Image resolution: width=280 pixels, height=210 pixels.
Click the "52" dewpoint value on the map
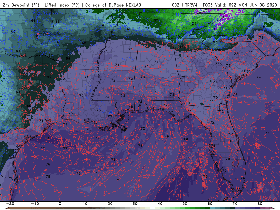195,23
